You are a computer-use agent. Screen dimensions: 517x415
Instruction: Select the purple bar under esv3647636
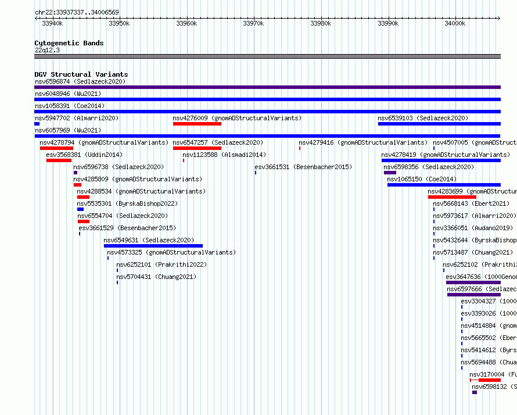coord(473,282)
